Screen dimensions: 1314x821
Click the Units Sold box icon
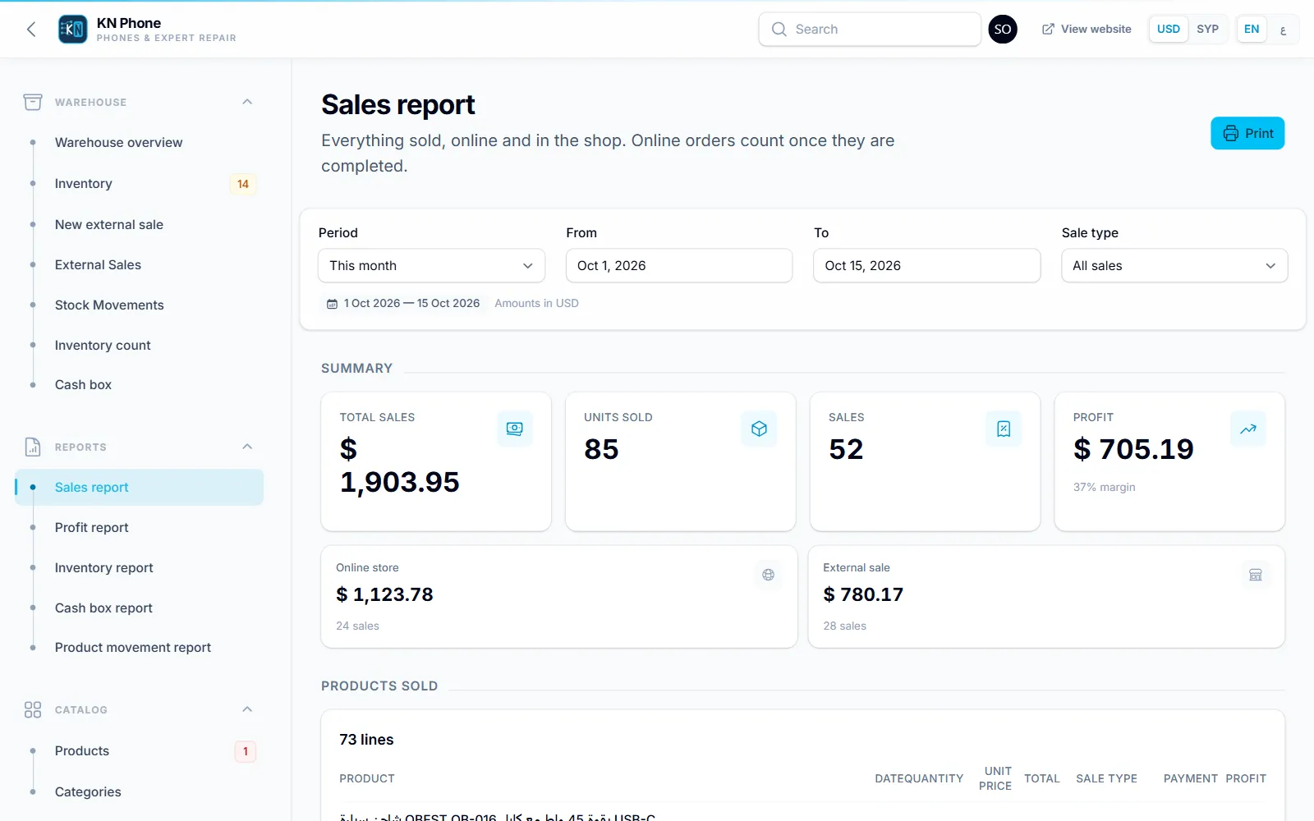(x=759, y=429)
